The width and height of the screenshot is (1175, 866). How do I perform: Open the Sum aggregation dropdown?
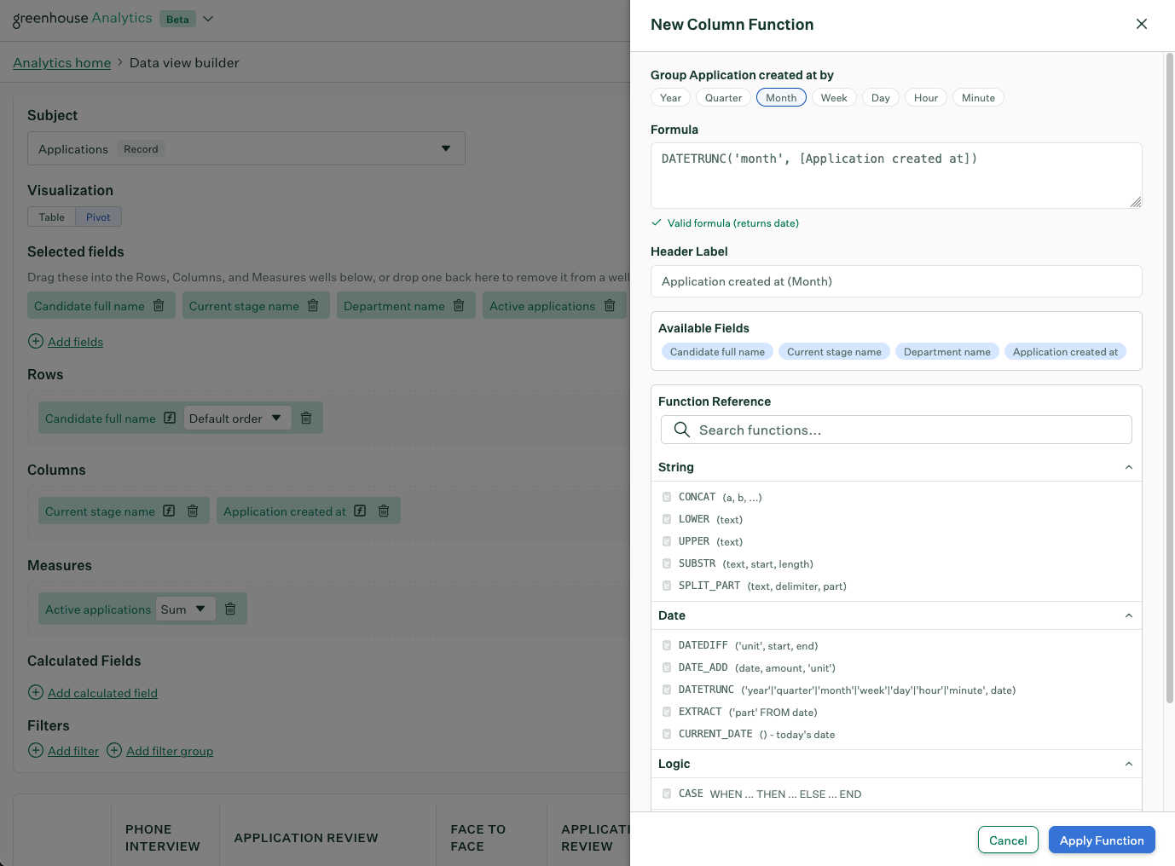(185, 609)
